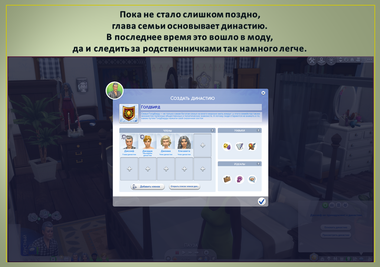Click the normal play speed button

click(x=184, y=253)
